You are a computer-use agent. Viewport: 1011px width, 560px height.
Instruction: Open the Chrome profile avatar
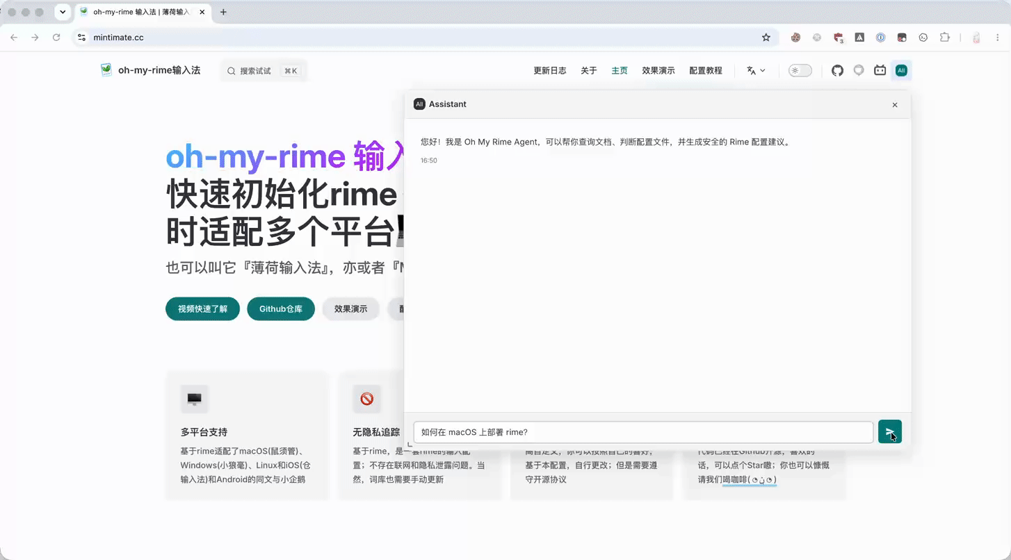pyautogui.click(x=976, y=38)
